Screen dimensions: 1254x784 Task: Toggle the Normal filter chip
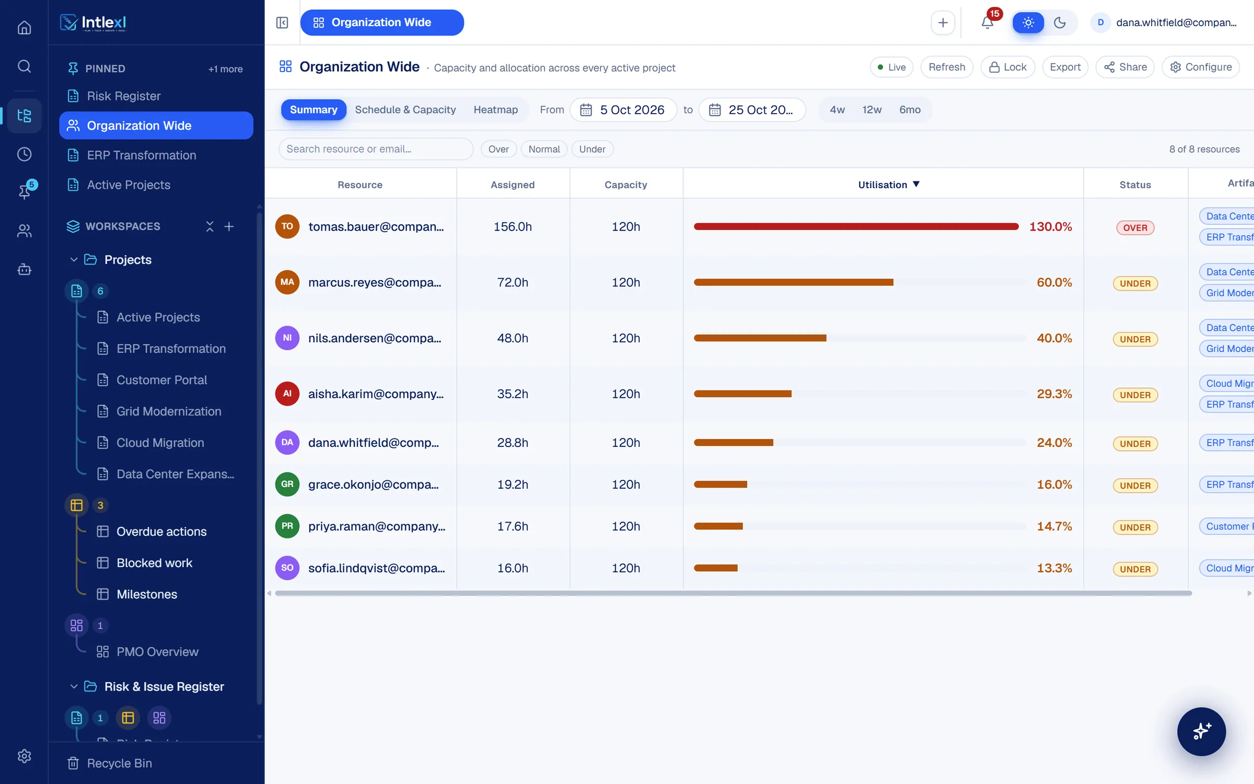pyautogui.click(x=544, y=149)
